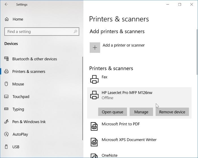Go to Mouse settings
This screenshot has width=198, height=158.
coord(18,84)
